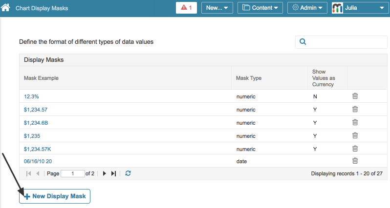Remove the $1,234.6B mask using trash icon
390x208 pixels.
(x=355, y=122)
